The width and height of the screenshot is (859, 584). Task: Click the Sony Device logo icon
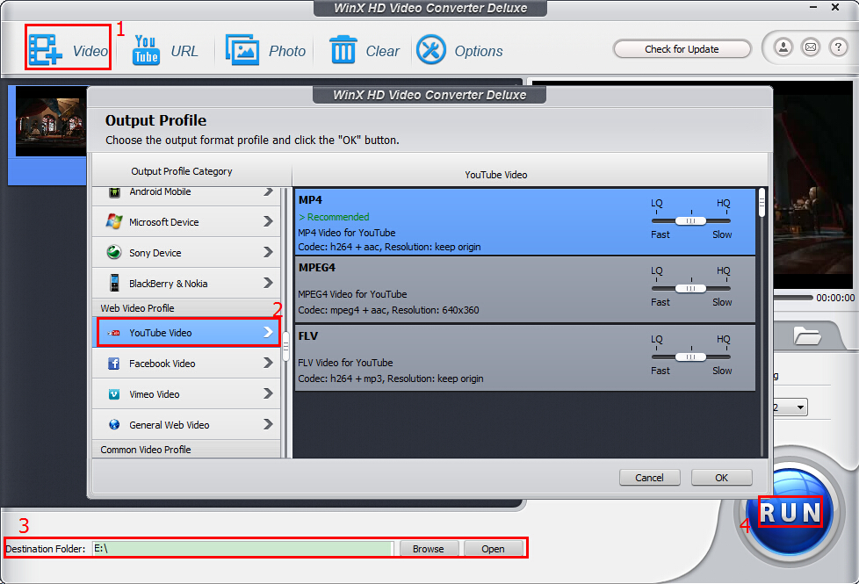point(114,253)
